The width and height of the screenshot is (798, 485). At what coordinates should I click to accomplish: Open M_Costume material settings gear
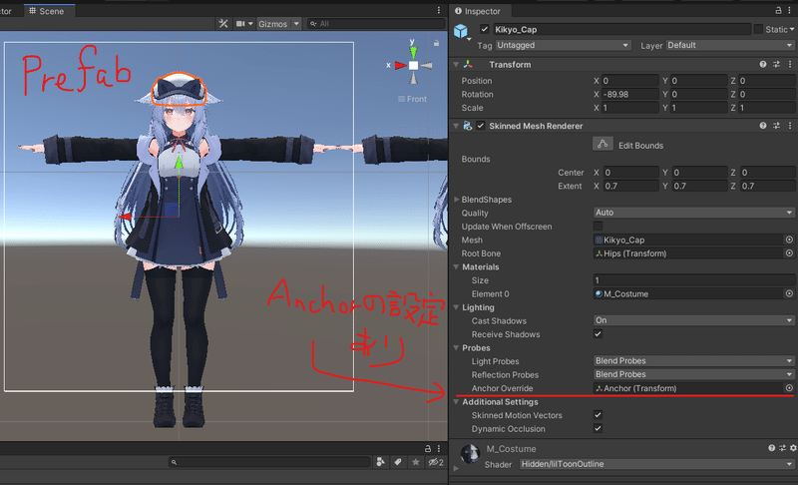pyautogui.click(x=793, y=448)
